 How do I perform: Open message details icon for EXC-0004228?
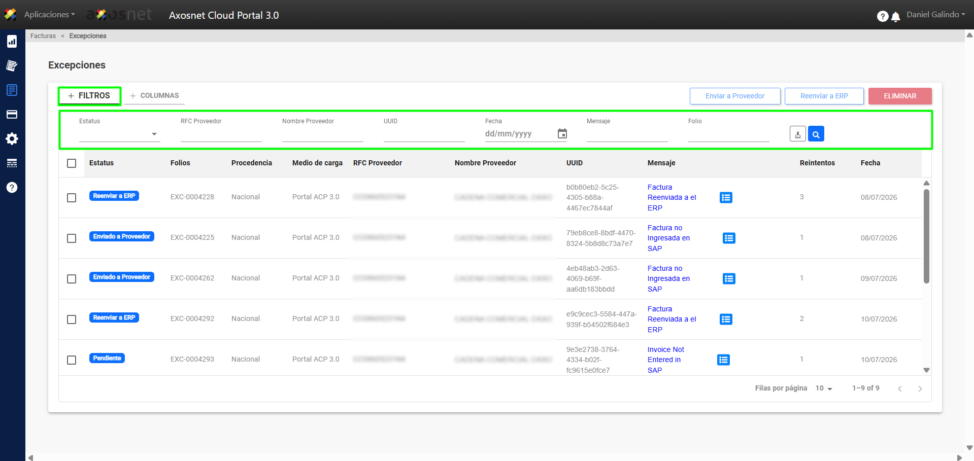tap(726, 197)
